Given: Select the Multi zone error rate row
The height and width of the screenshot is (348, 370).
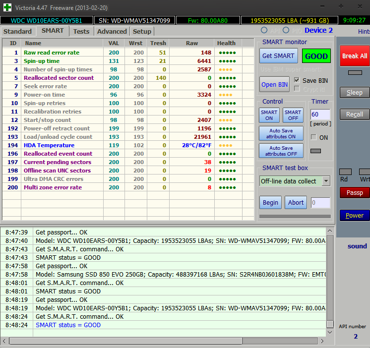Looking at the screenshot, I should pos(128,187).
